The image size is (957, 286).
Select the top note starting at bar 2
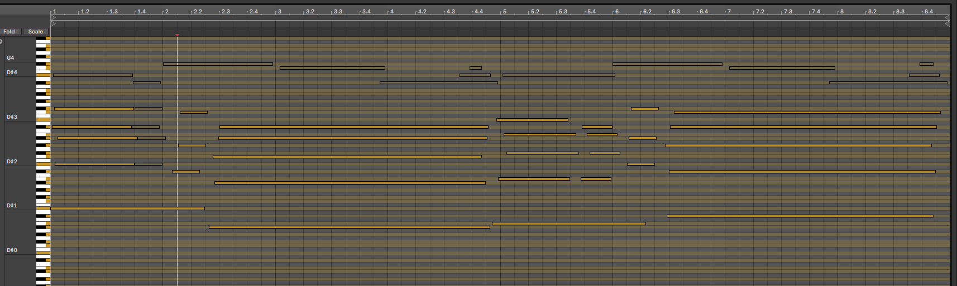coord(218,64)
